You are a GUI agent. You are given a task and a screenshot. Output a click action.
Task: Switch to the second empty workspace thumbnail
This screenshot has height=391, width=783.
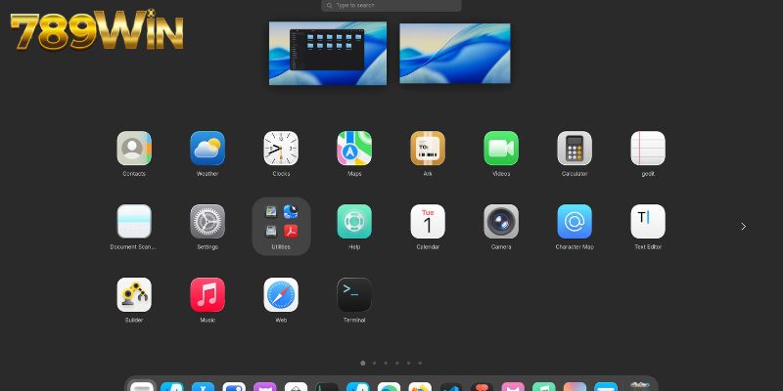455,53
